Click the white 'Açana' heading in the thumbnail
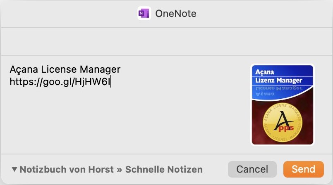The height and width of the screenshot is (185, 333). [x=264, y=72]
